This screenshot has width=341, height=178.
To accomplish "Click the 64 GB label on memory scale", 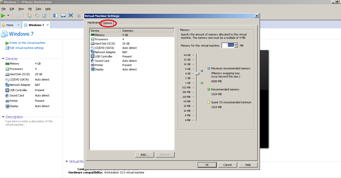I will 187,55.
